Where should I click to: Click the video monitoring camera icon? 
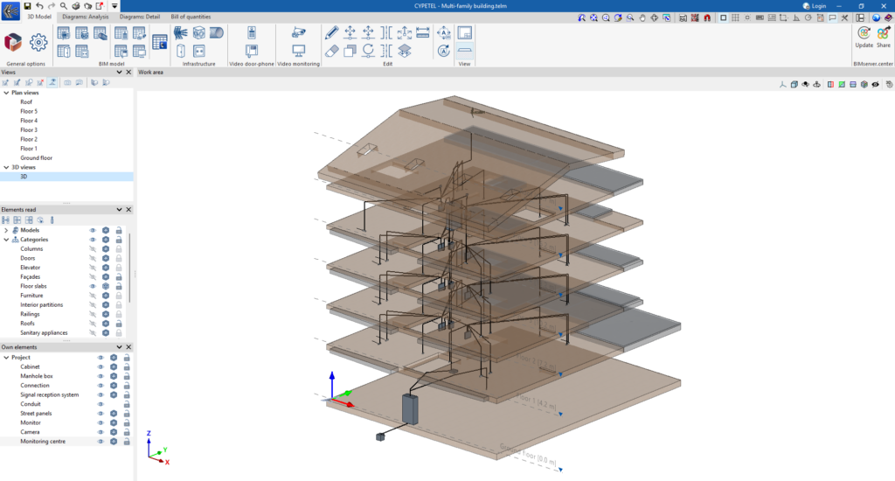[x=299, y=32]
